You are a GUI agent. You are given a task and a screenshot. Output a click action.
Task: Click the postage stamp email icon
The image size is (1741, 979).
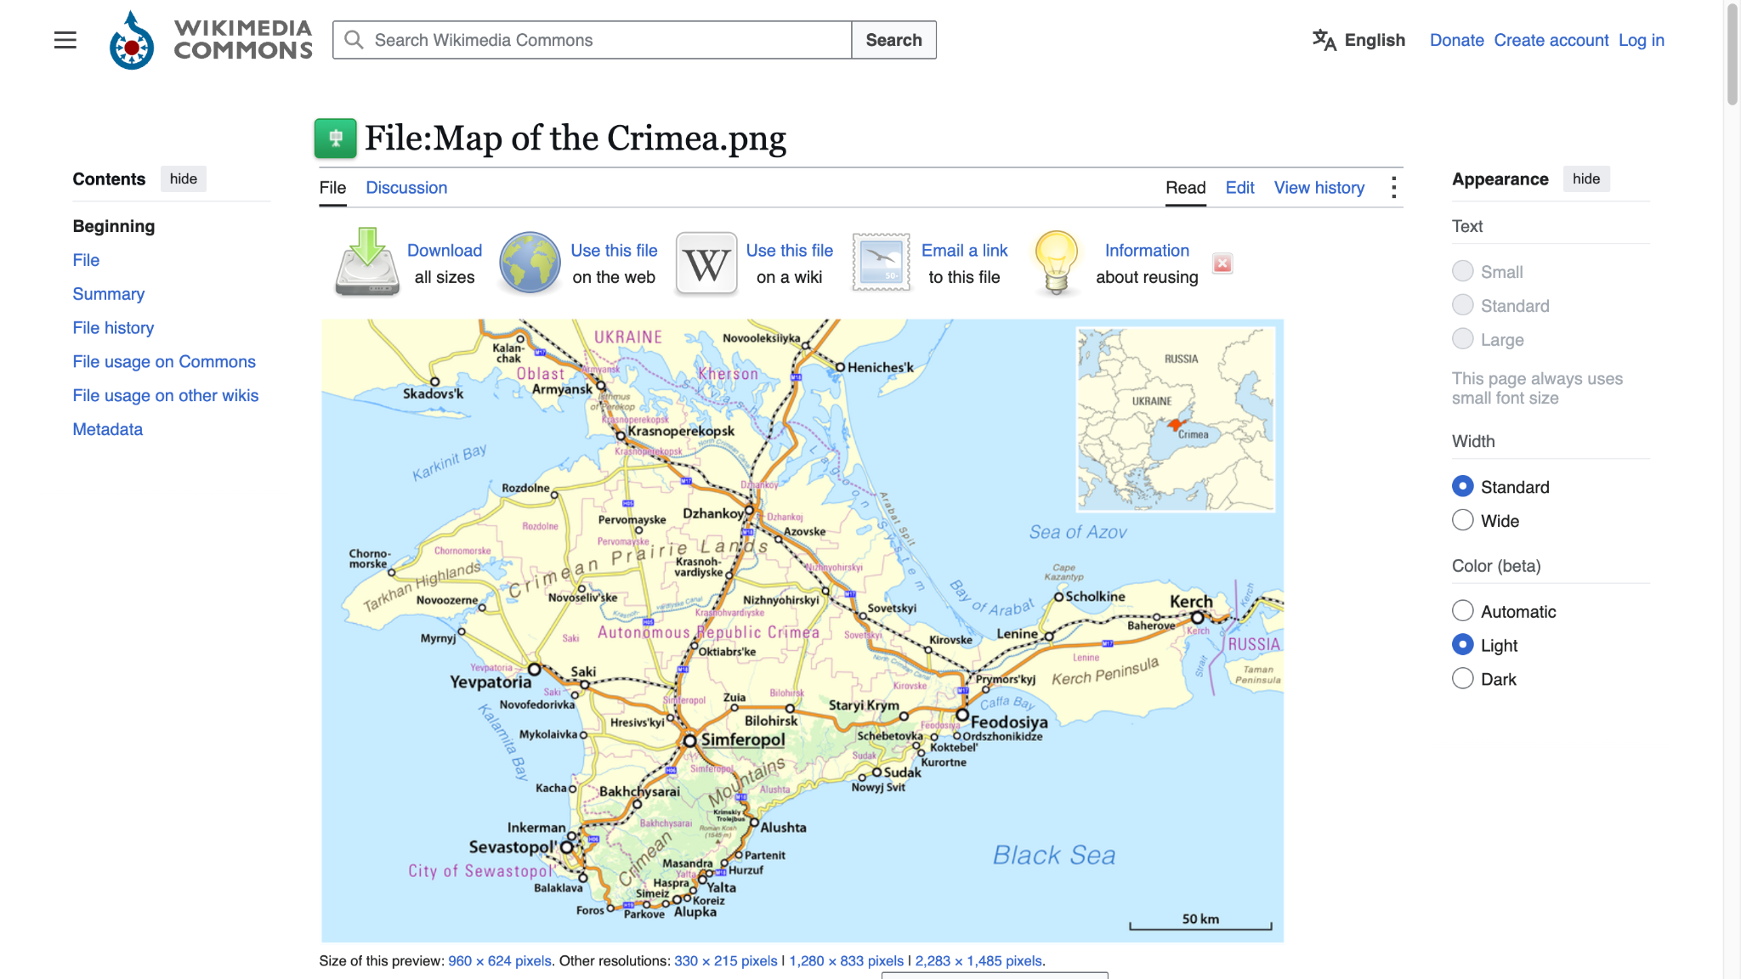pyautogui.click(x=882, y=263)
